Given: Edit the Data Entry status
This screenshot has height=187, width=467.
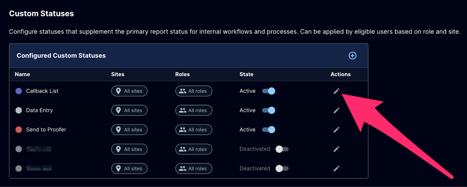Looking at the screenshot, I should 337,110.
